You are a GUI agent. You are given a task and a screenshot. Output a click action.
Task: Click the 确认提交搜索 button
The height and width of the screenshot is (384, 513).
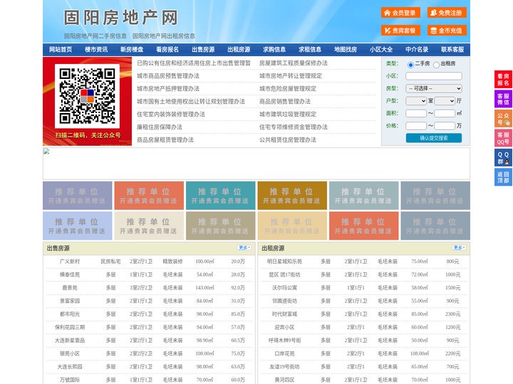click(434, 138)
